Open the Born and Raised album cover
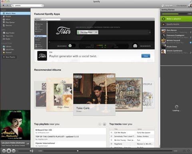 pos(129,94)
